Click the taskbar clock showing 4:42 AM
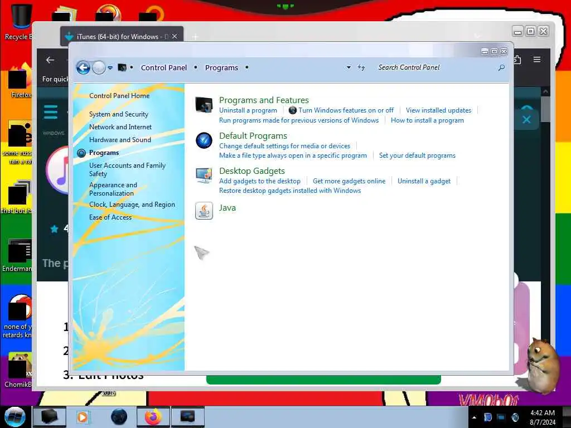 [542, 417]
